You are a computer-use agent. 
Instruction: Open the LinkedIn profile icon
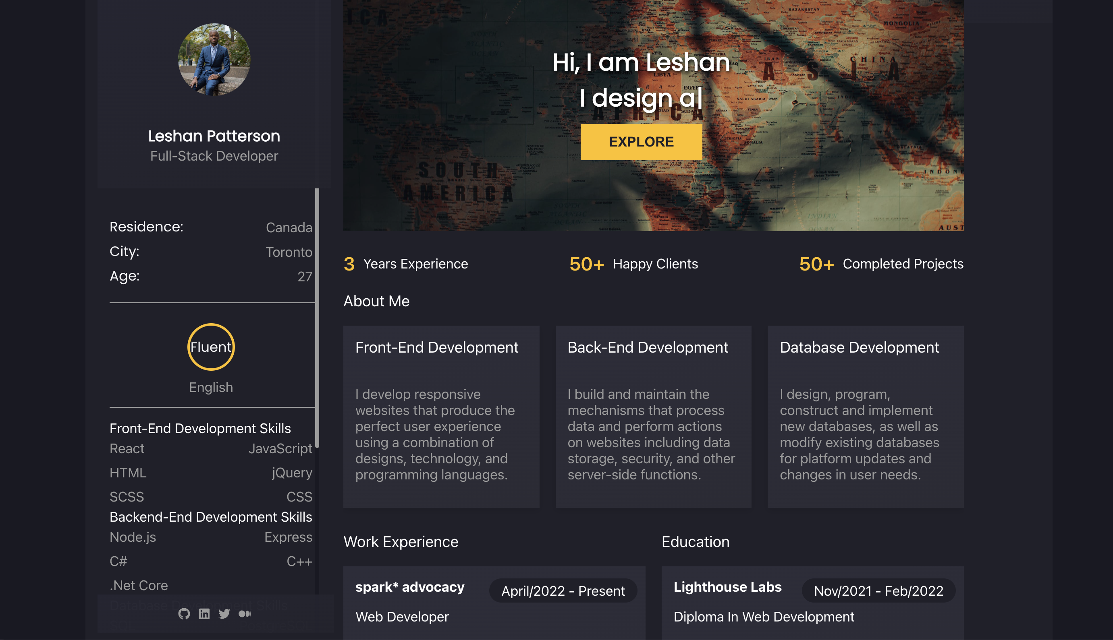point(205,613)
